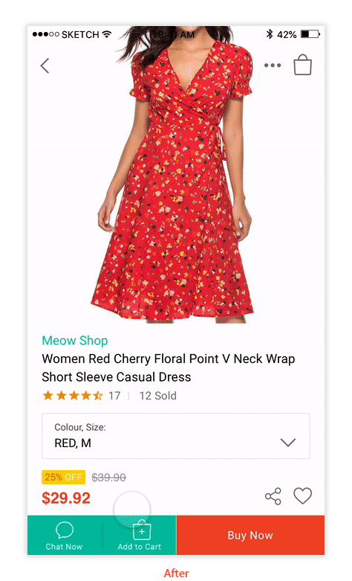Toggle the heart wishlist icon
The image size is (352, 581).
[x=303, y=495]
